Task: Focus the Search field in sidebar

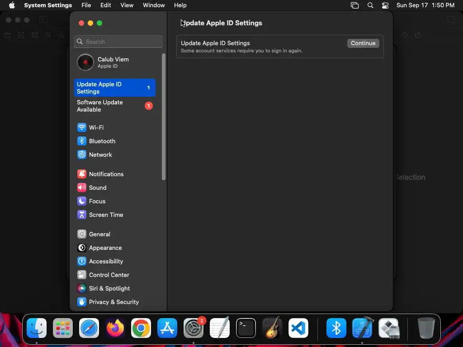Action: 118,42
